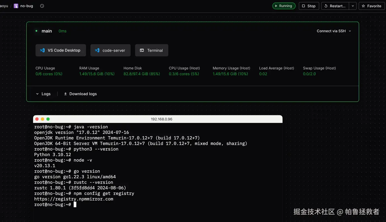
Task: Click the Load Average (Host) value 0.02
Action: click(x=263, y=74)
